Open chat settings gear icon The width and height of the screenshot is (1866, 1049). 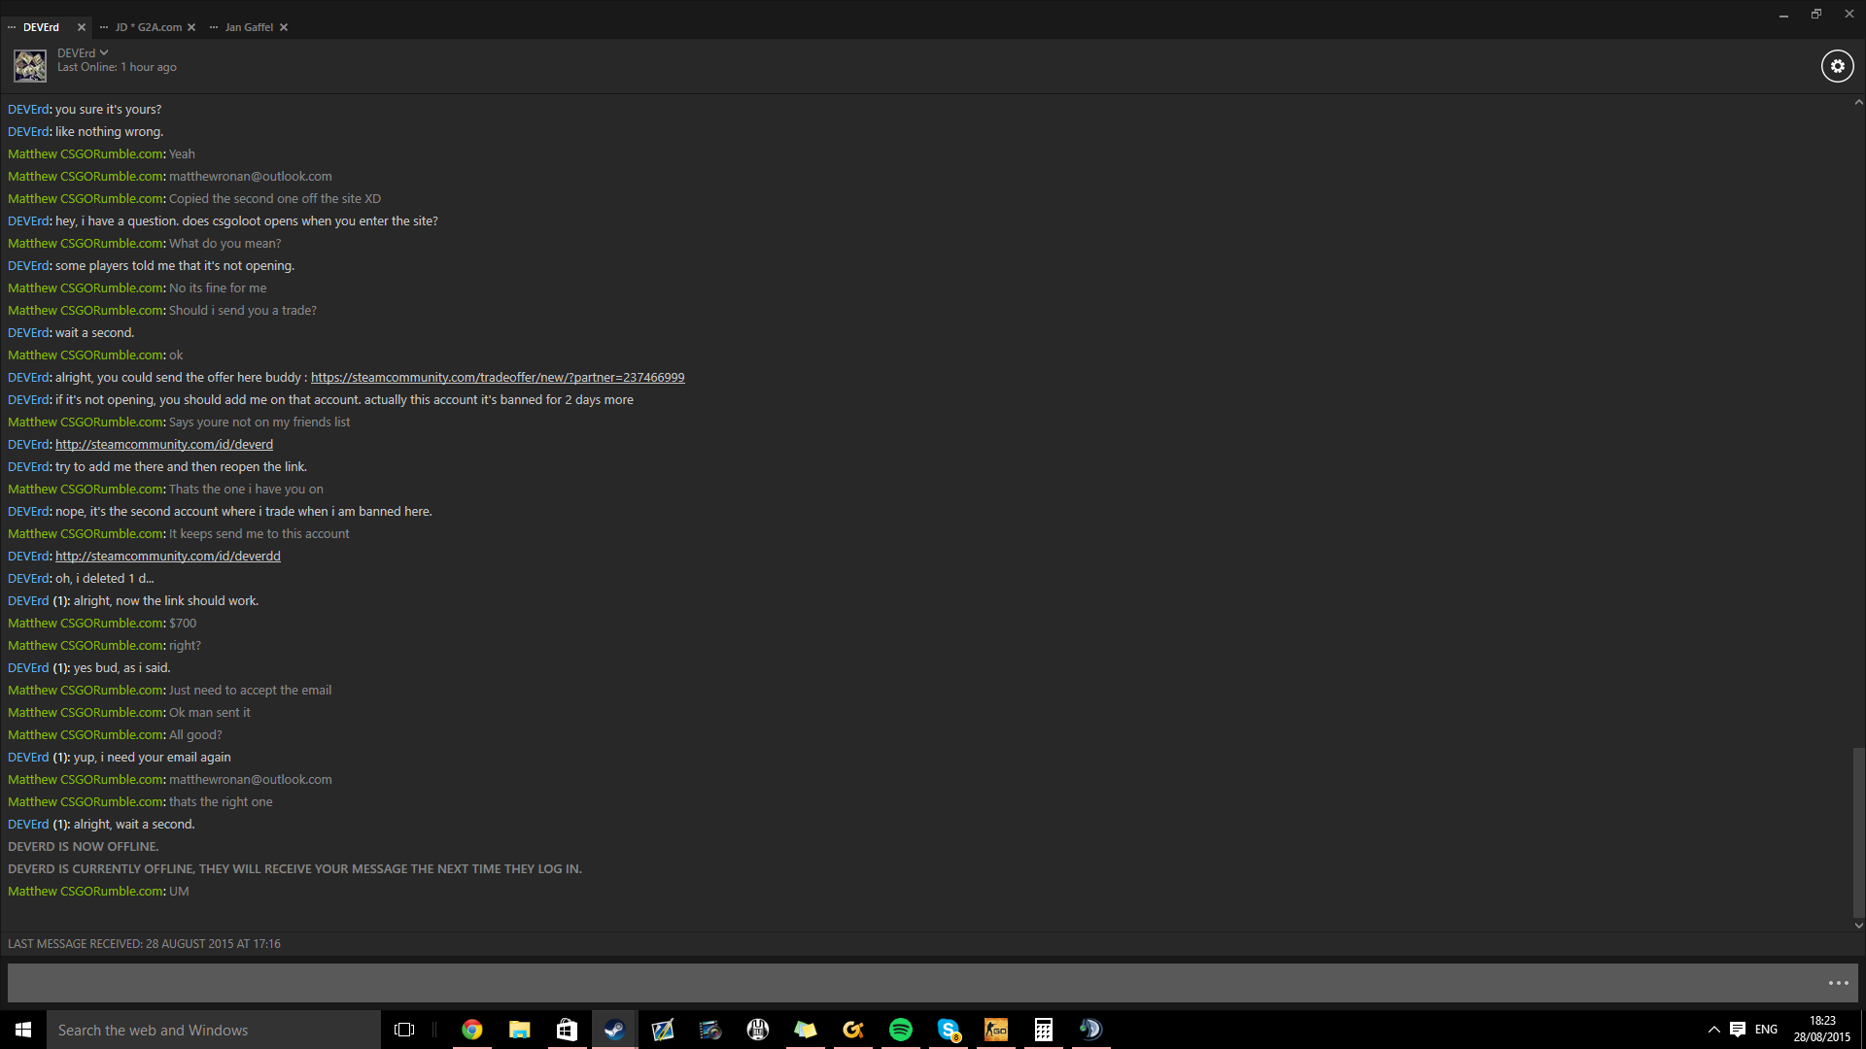click(x=1837, y=66)
